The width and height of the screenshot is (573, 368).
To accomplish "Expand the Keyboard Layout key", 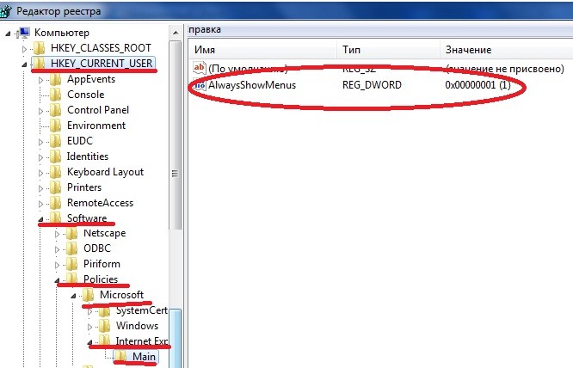I will [x=40, y=173].
